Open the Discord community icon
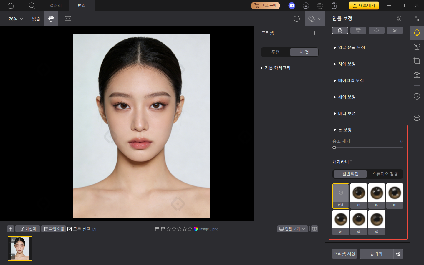 coord(291,6)
